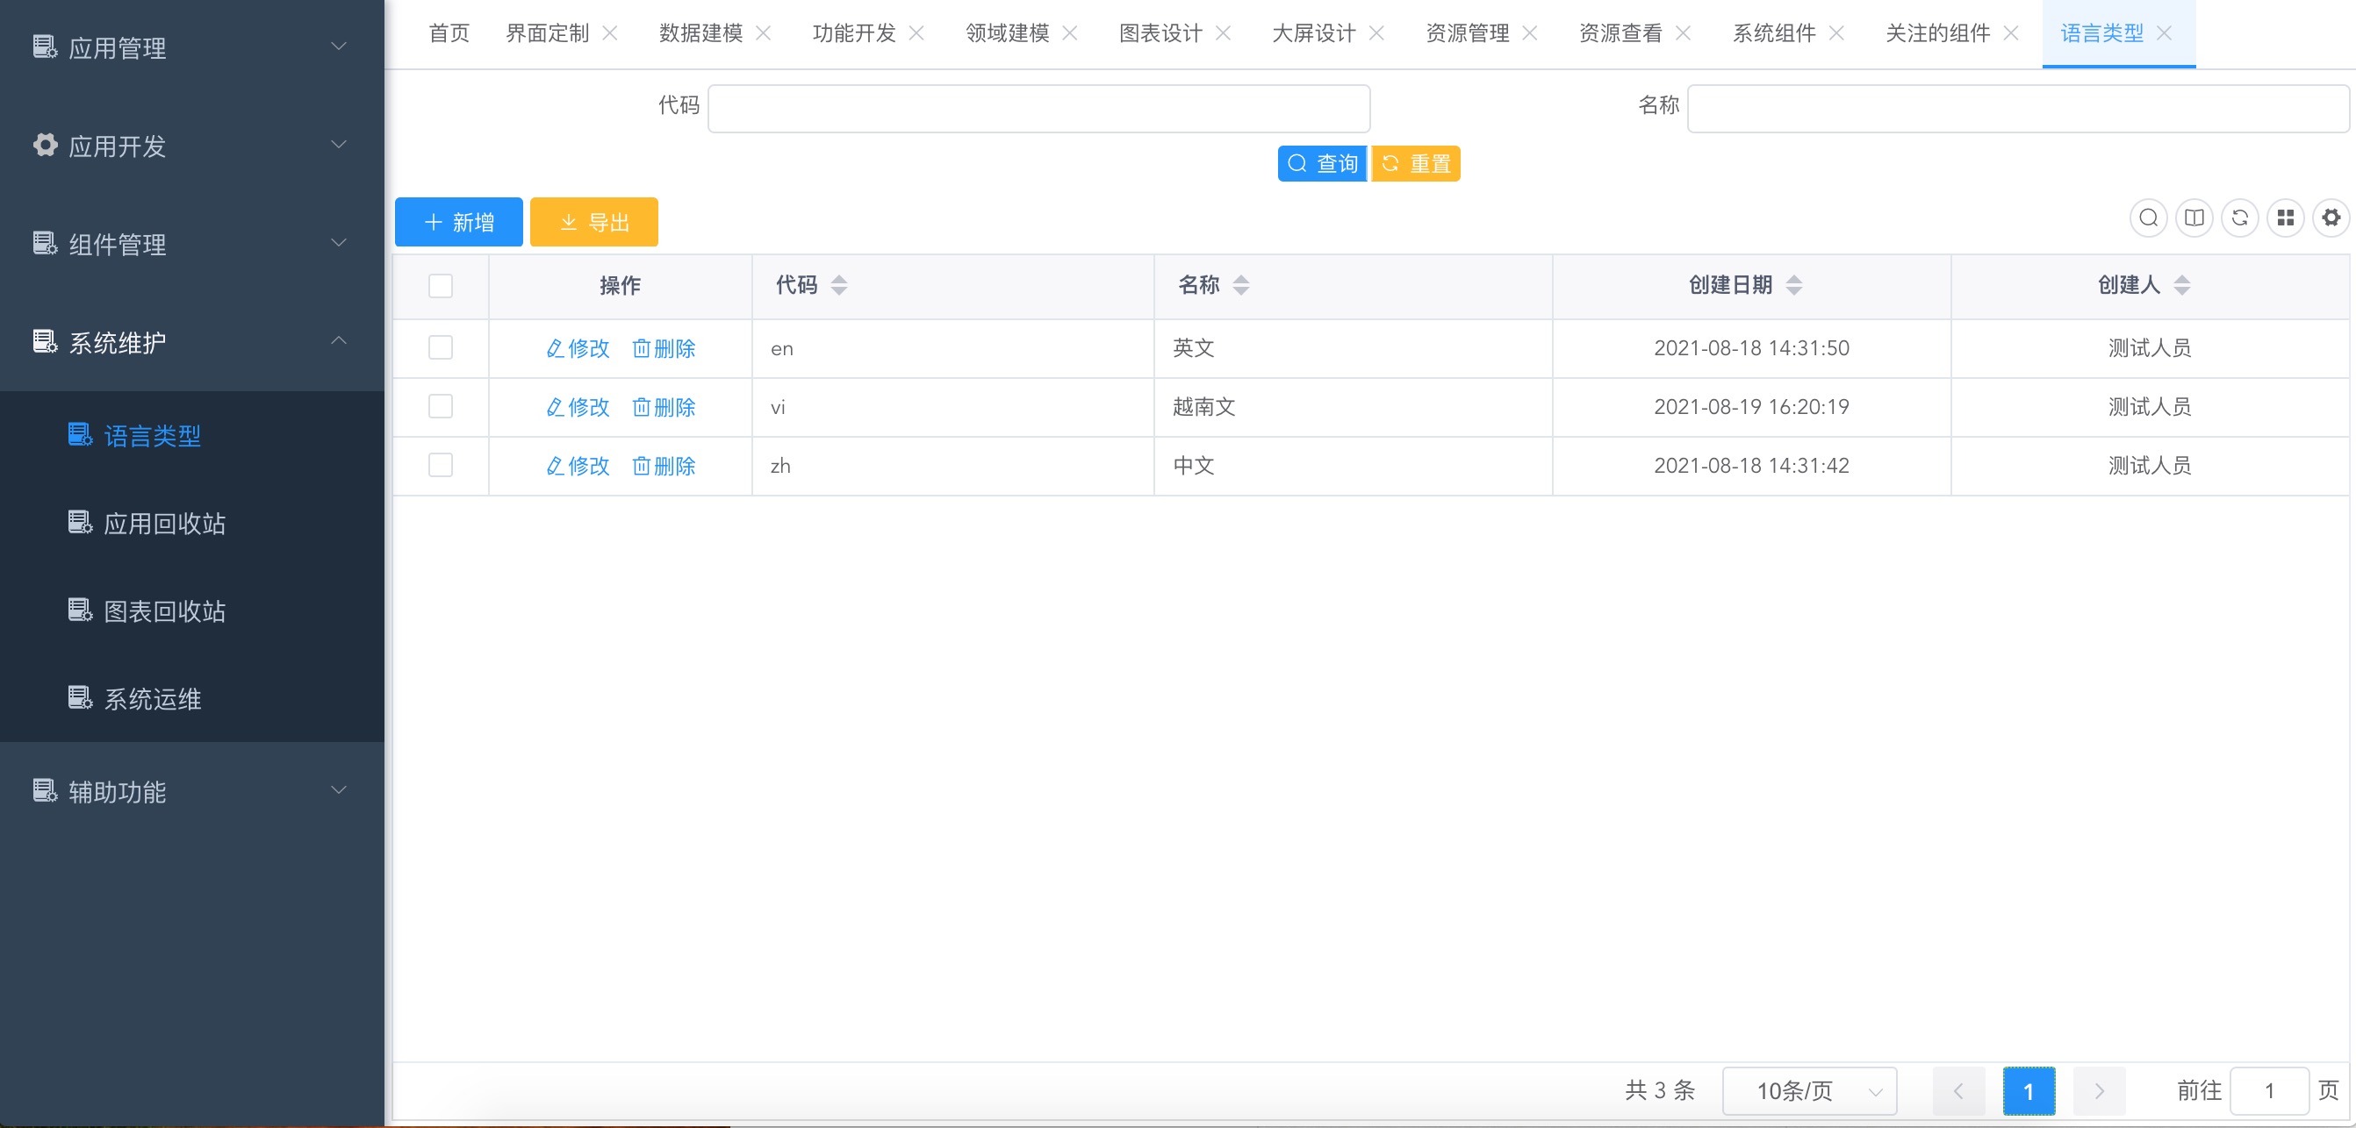Click the 重置 reset button
The width and height of the screenshot is (2356, 1128).
(x=1416, y=164)
